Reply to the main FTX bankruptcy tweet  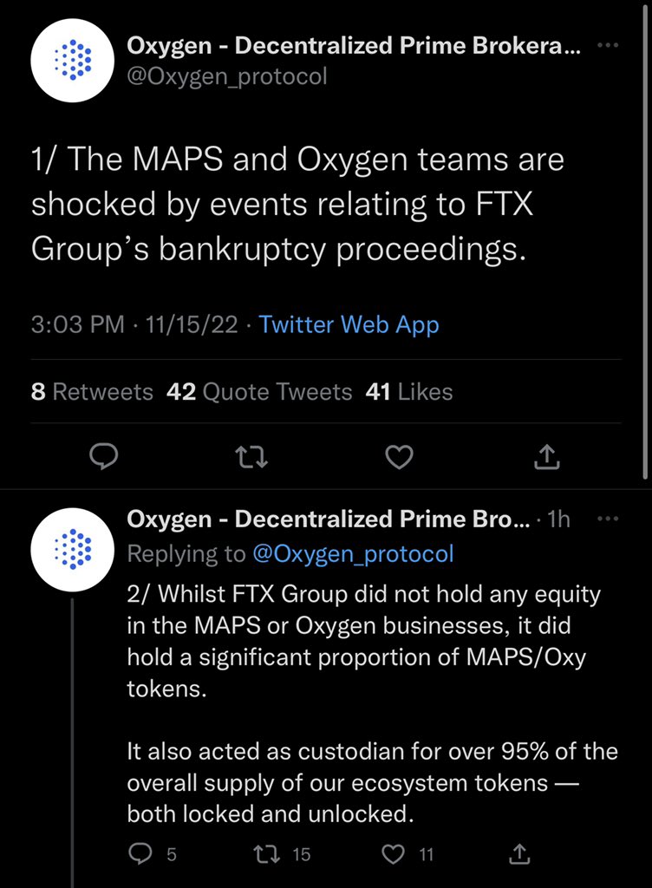pyautogui.click(x=103, y=455)
